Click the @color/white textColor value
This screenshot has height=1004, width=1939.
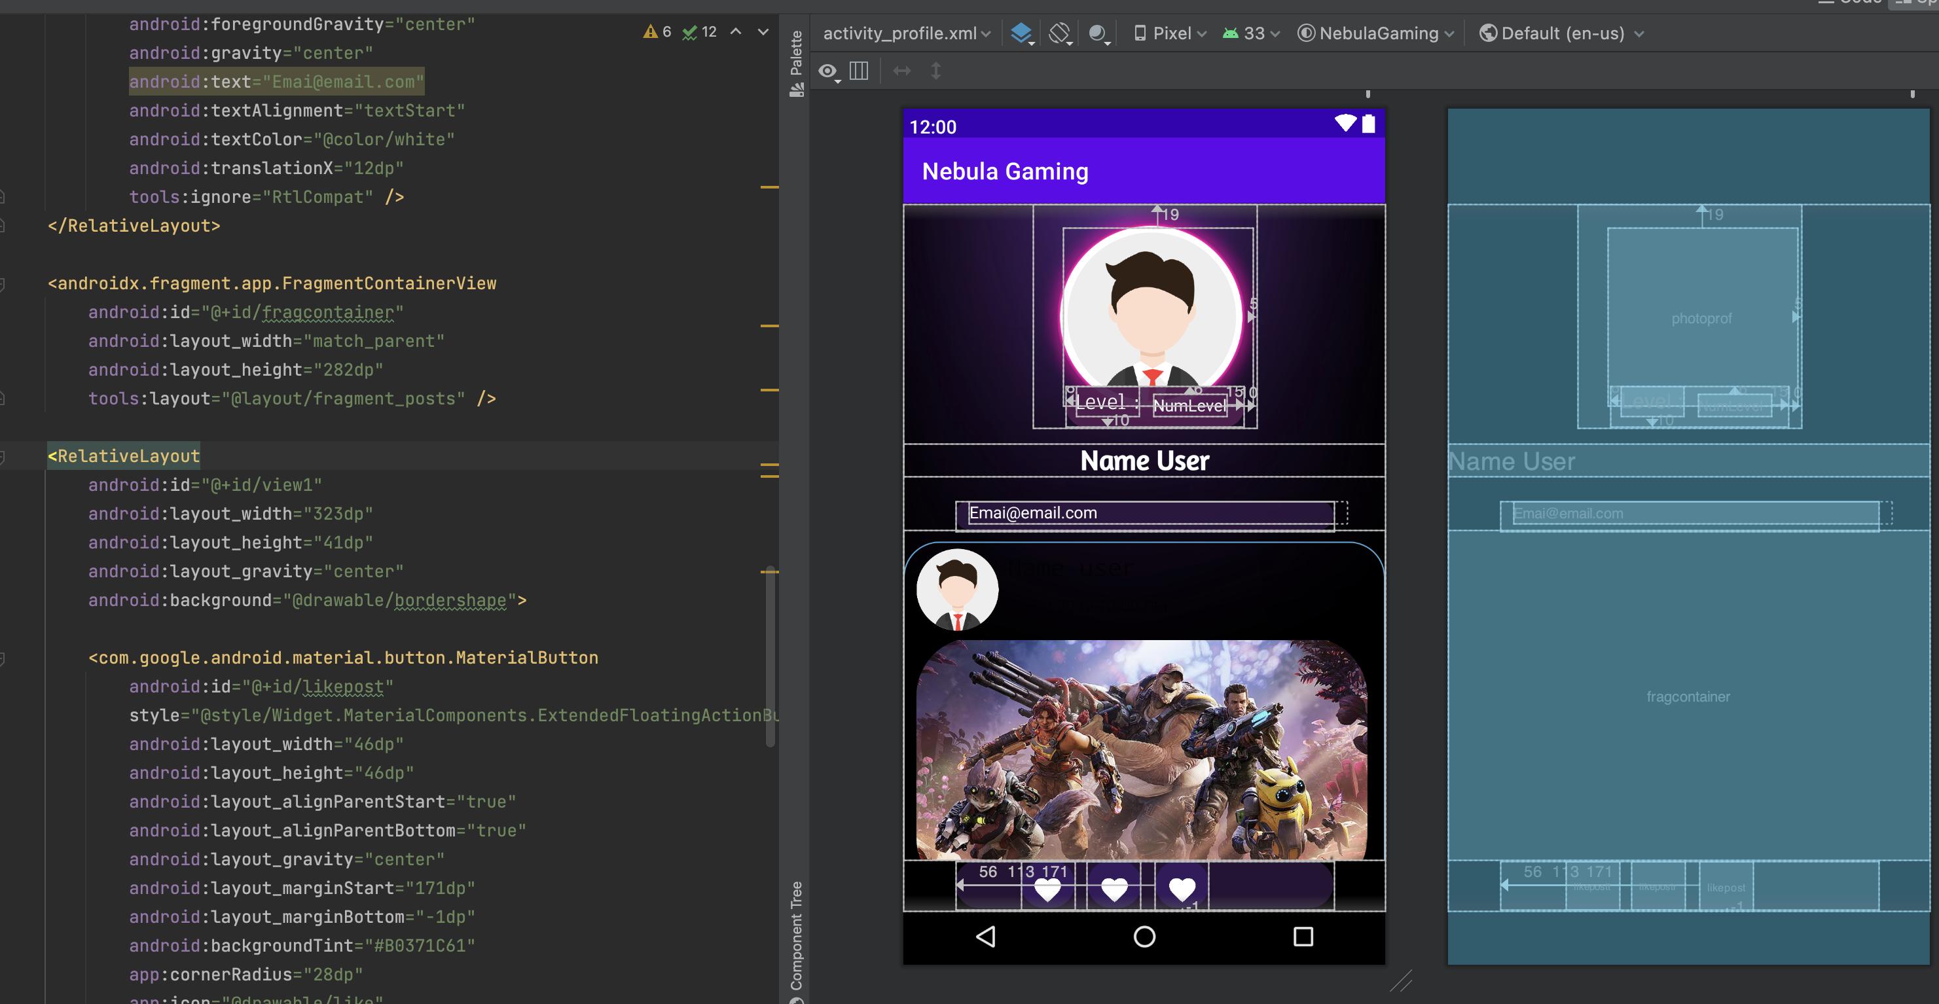[x=384, y=140]
